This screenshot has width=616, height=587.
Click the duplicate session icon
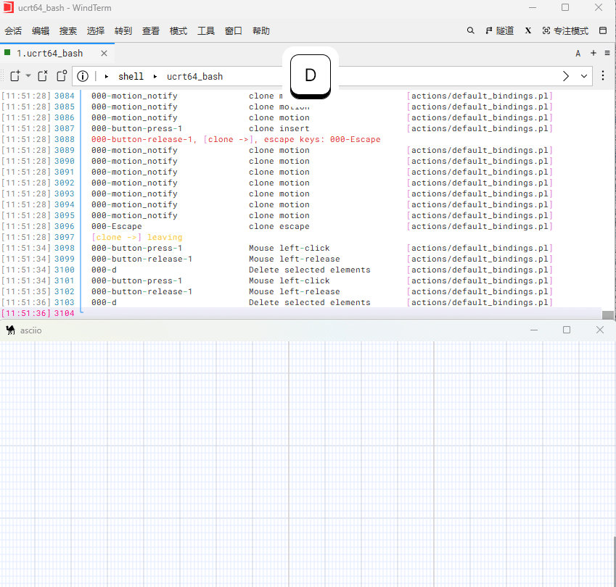[x=62, y=76]
